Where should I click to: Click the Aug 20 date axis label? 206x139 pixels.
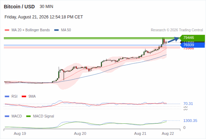(x=80, y=133)
